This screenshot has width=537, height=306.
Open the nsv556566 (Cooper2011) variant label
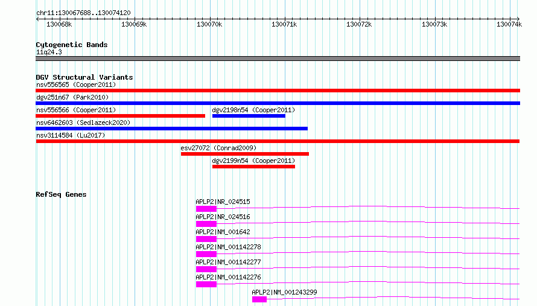(76, 110)
